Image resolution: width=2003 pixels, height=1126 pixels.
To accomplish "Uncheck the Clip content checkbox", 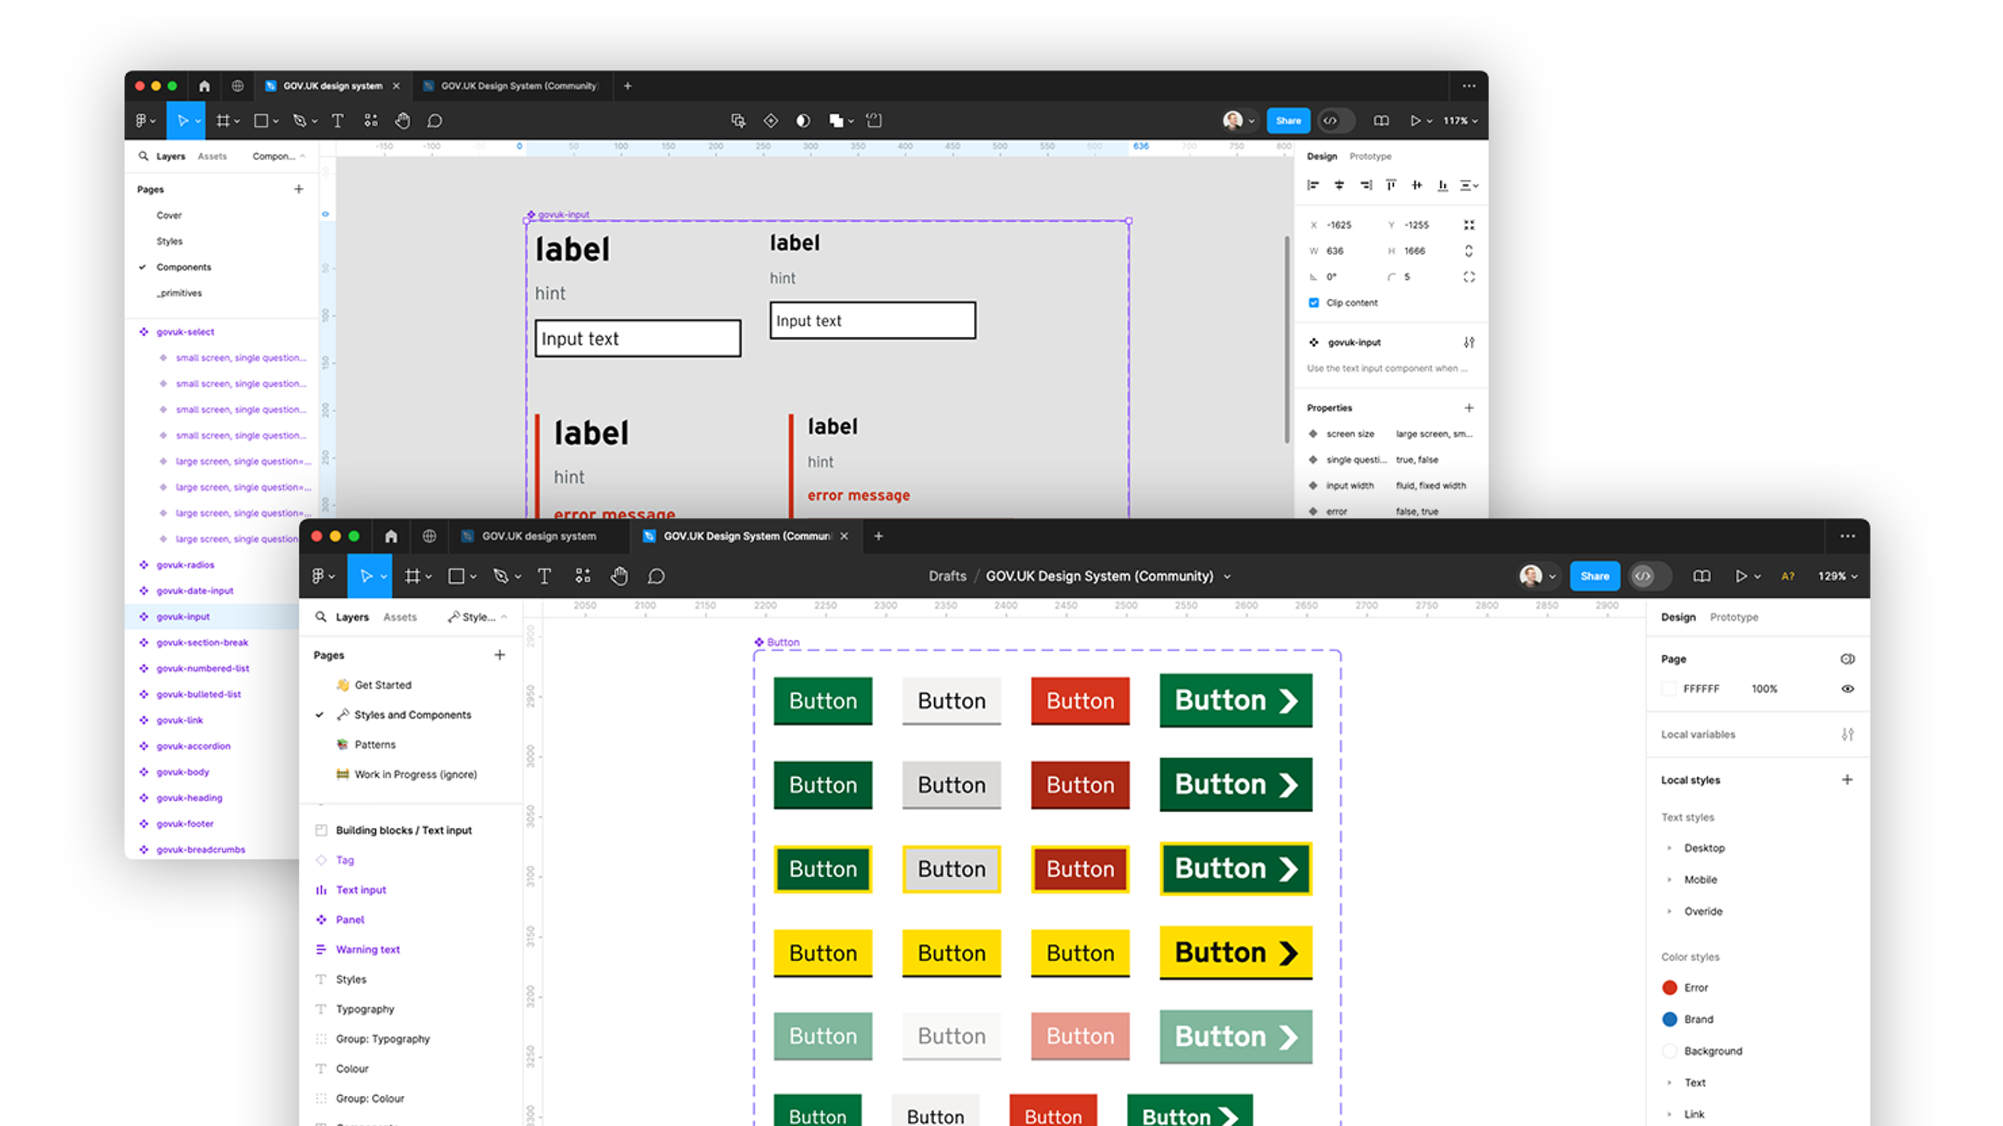I will tap(1313, 302).
